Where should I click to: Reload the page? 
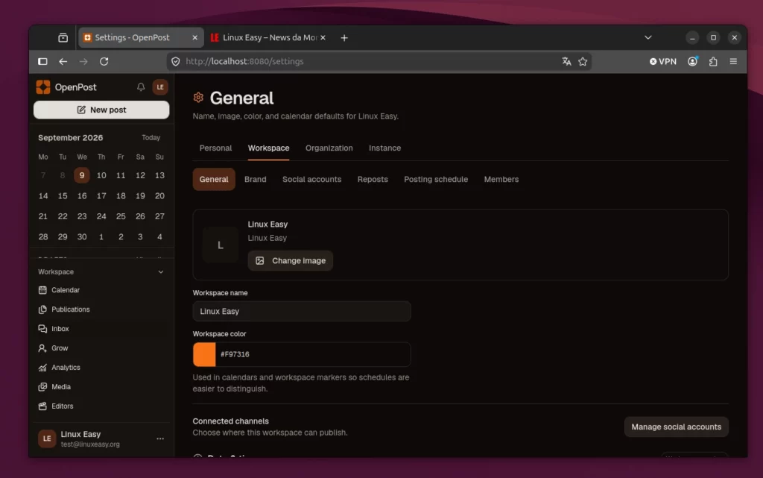[104, 61]
